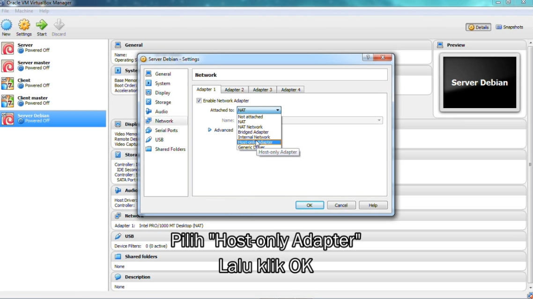
Task: Open Network category in Settings dialog
Action: tap(166, 121)
